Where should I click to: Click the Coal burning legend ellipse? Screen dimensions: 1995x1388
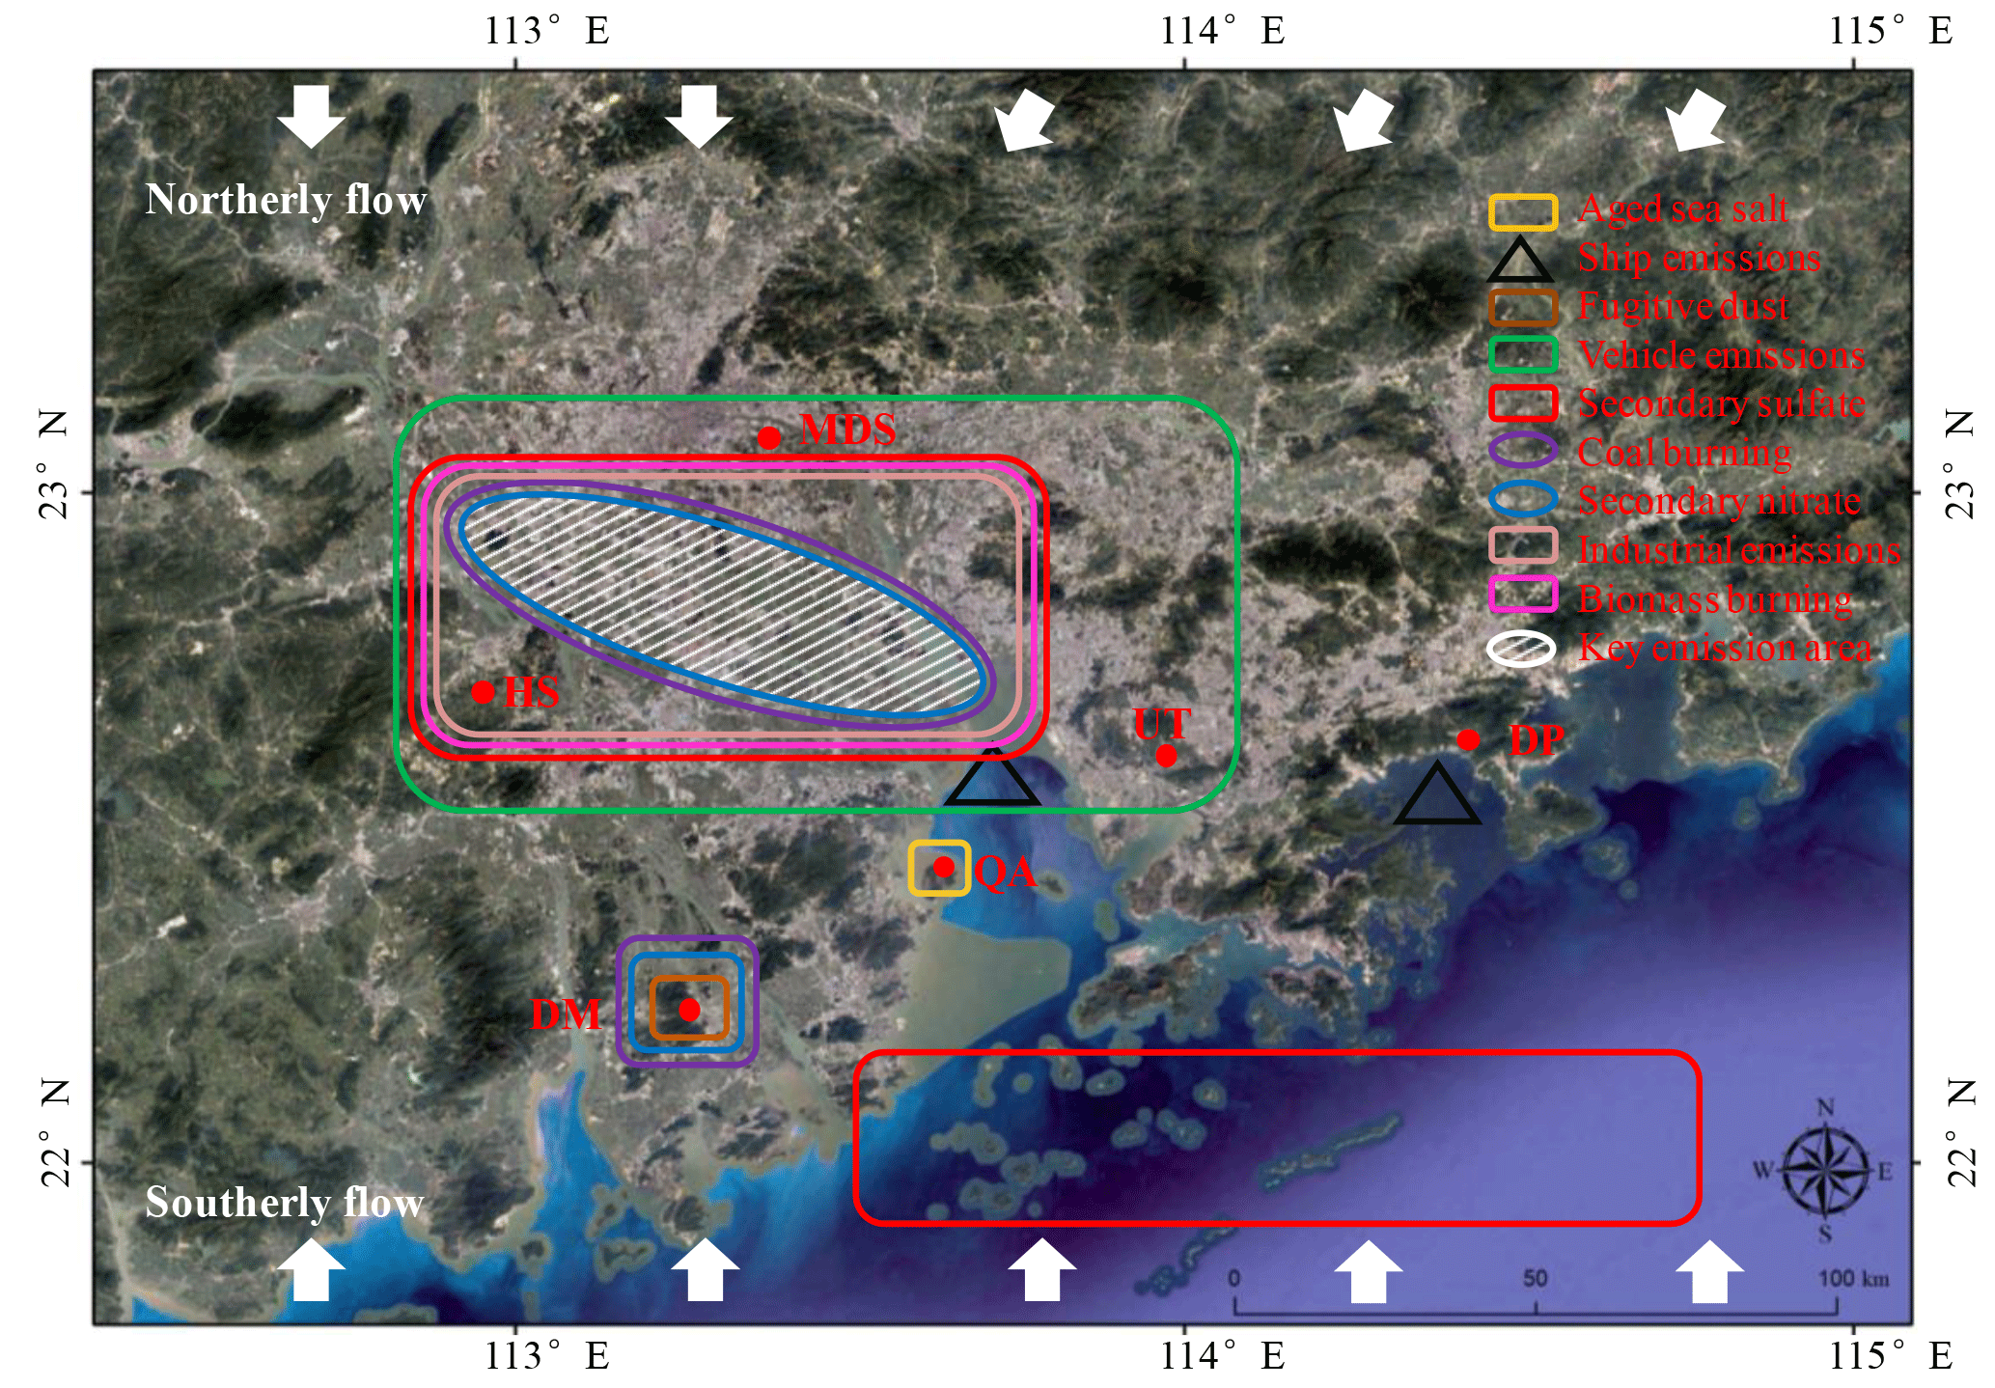click(x=1523, y=451)
